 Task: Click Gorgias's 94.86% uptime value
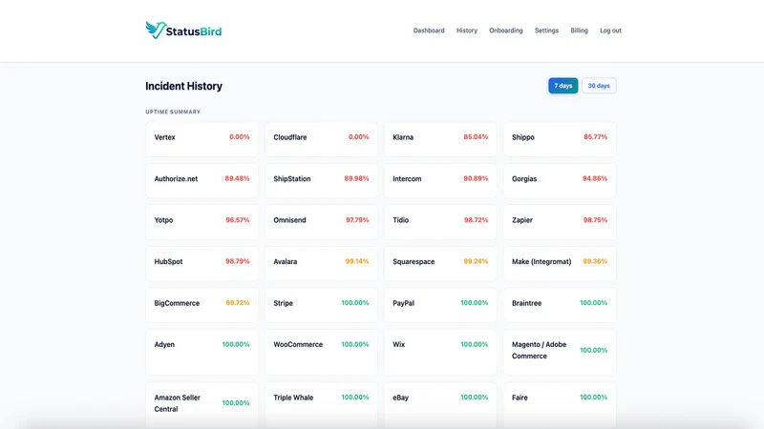click(595, 178)
